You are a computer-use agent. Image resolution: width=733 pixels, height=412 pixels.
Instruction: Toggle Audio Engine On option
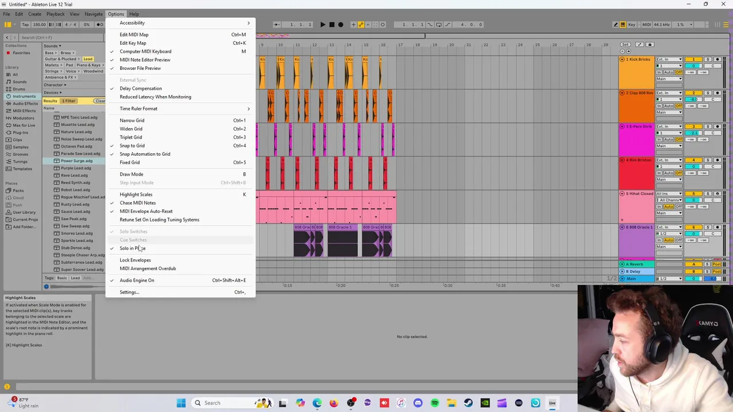[180, 280]
